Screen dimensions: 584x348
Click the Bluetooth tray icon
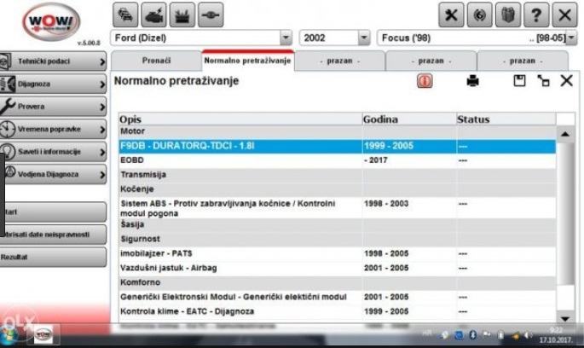(472, 335)
